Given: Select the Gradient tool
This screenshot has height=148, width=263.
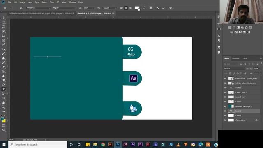Looking at the screenshot, I should (x=3, y=71).
